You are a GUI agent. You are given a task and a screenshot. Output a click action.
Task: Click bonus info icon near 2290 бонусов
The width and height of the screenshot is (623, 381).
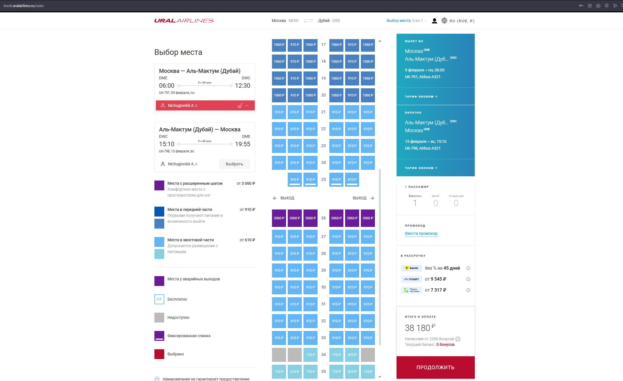tap(458, 339)
